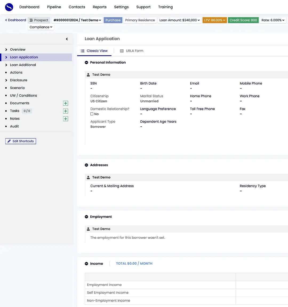
Task: Open the Loan Amount dropdown
Action: [x=179, y=20]
